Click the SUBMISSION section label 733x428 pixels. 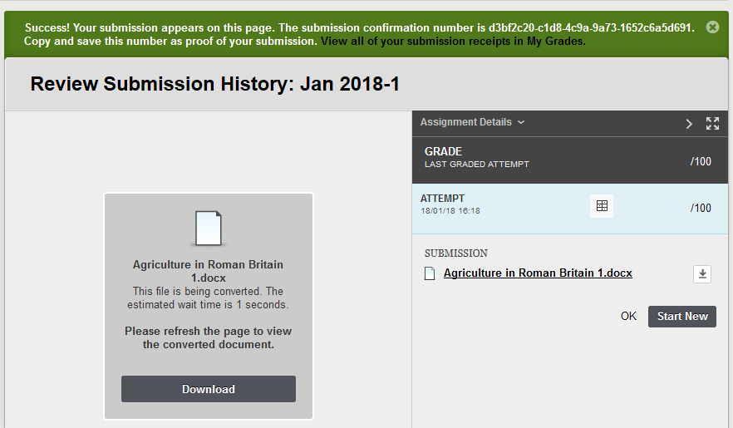455,253
